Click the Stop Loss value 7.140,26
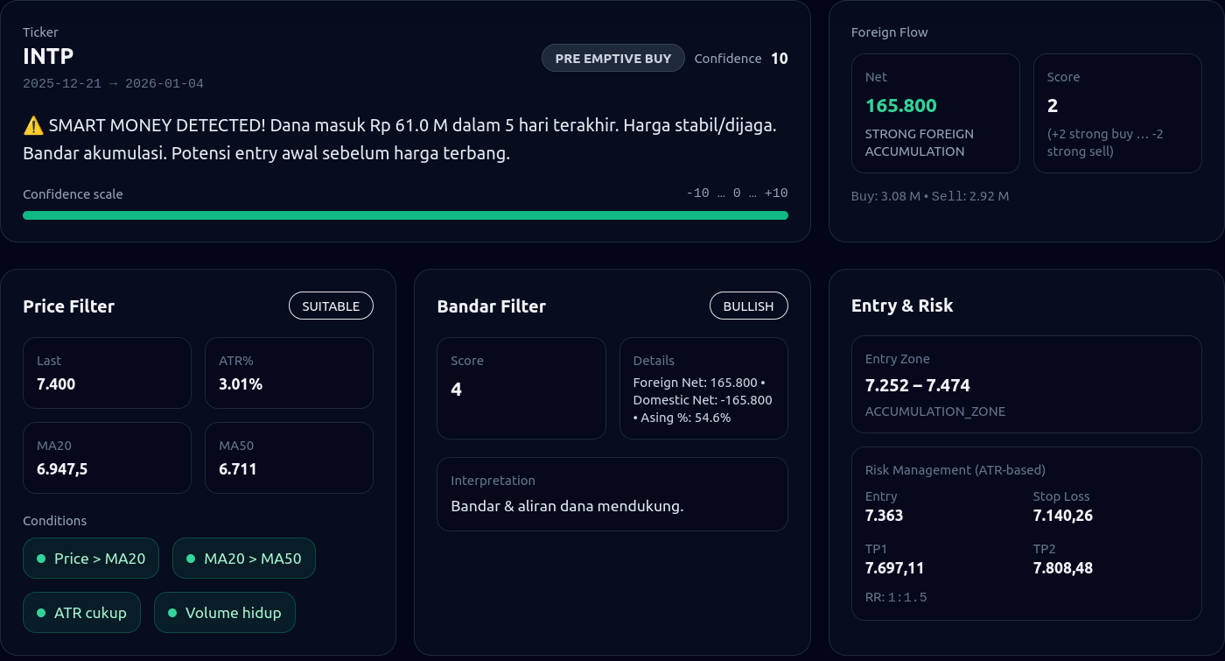Screen dimensions: 1225x661 [x=1062, y=516]
